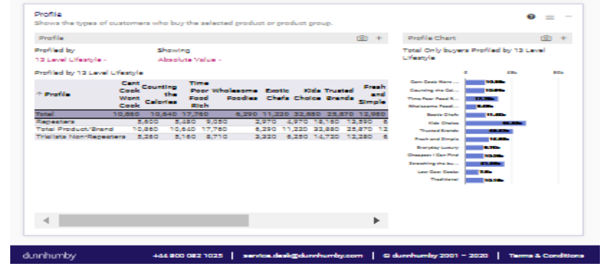Click the dunnhumby logo in the footer
This screenshot has width=604, height=270.
[49, 256]
